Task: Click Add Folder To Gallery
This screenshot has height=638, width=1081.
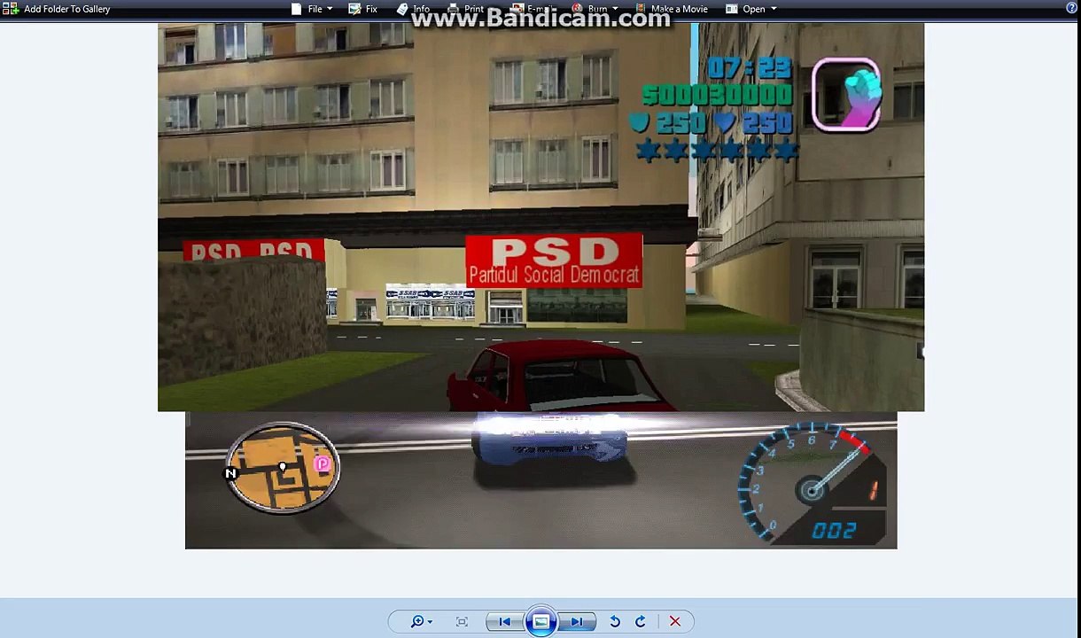Action: pyautogui.click(x=58, y=9)
